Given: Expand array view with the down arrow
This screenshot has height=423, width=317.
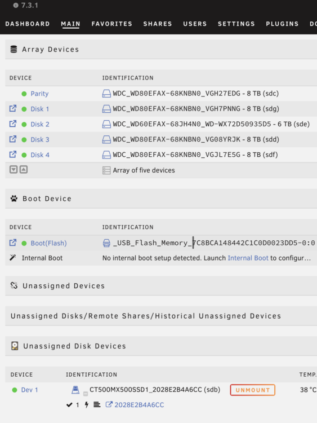Looking at the screenshot, I should (14, 169).
